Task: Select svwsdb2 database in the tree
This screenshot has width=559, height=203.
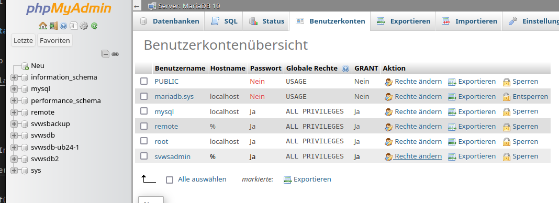Action: [x=44, y=159]
